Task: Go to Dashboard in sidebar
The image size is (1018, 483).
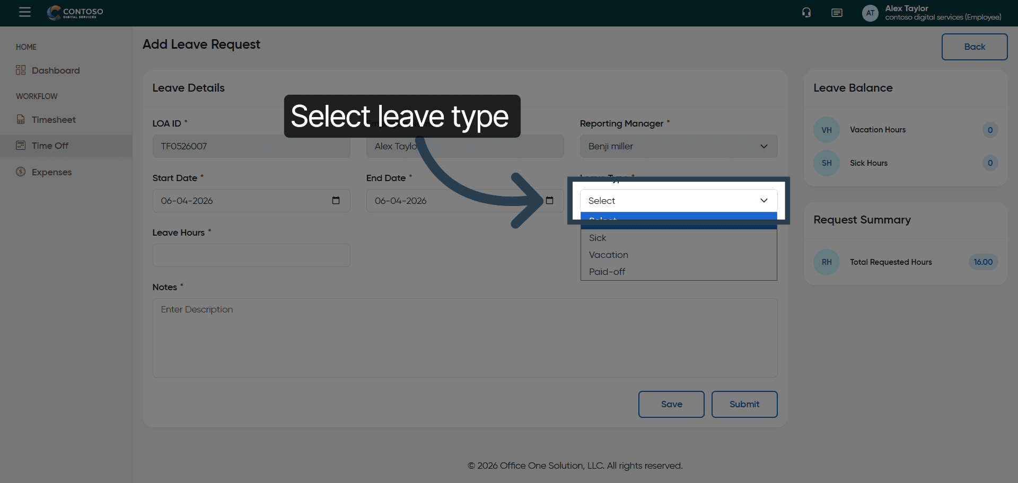Action: [x=55, y=70]
